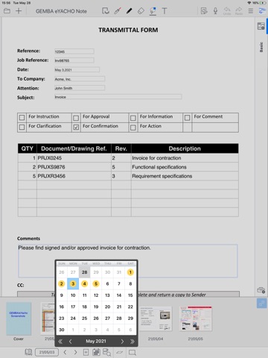Select May 4 in the calendar
This screenshot has width=268, height=358.
pyautogui.click(x=85, y=283)
